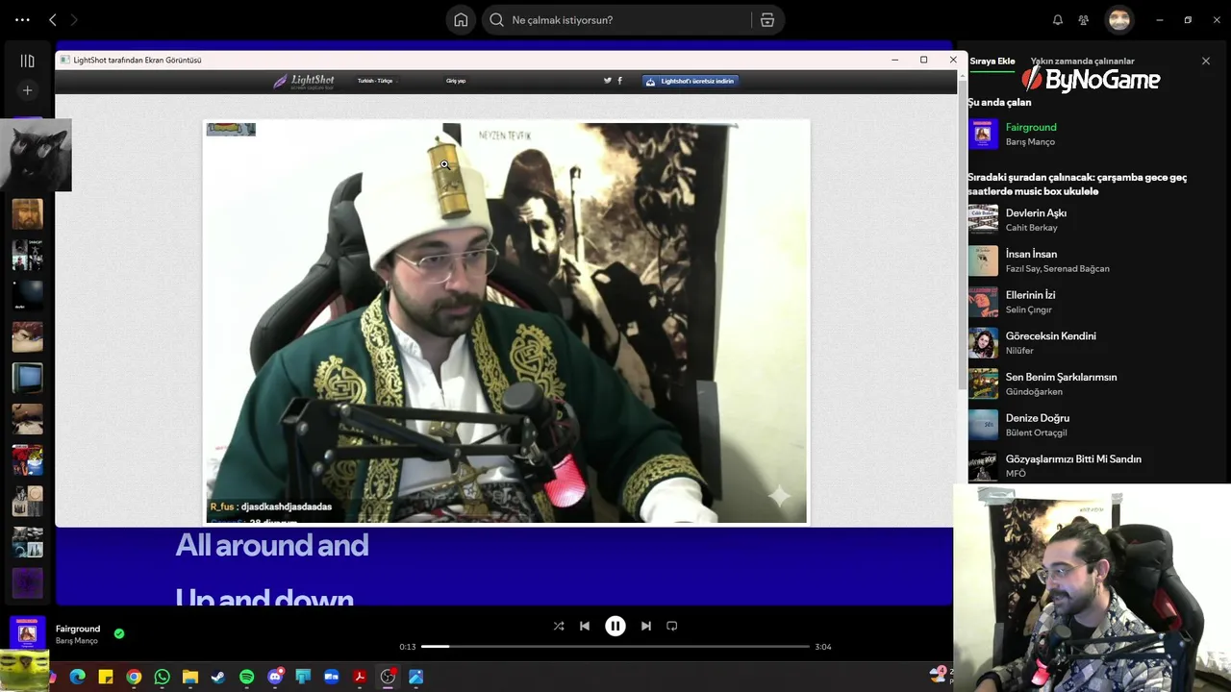The width and height of the screenshot is (1231, 692).
Task: Open Spotify notifications bell
Action: [x=1057, y=20]
